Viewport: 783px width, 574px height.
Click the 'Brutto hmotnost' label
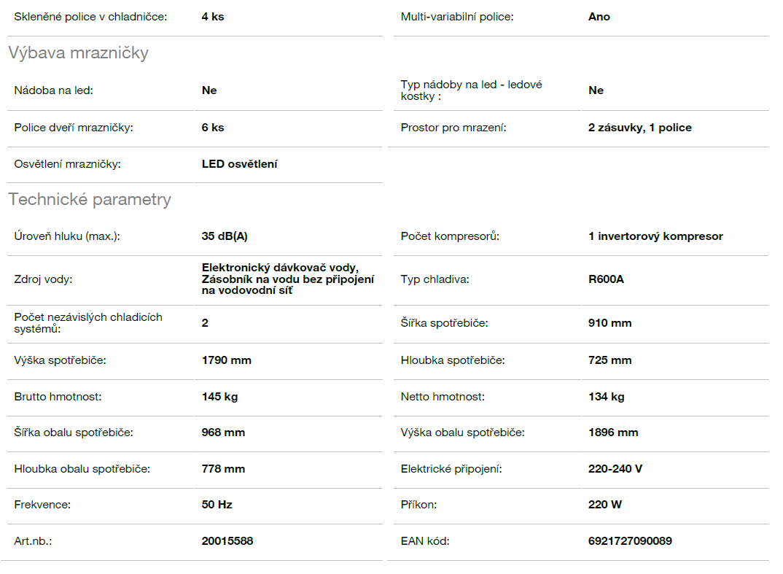point(58,397)
